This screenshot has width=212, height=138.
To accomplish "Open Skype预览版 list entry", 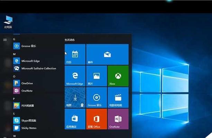I will [x=29, y=121].
